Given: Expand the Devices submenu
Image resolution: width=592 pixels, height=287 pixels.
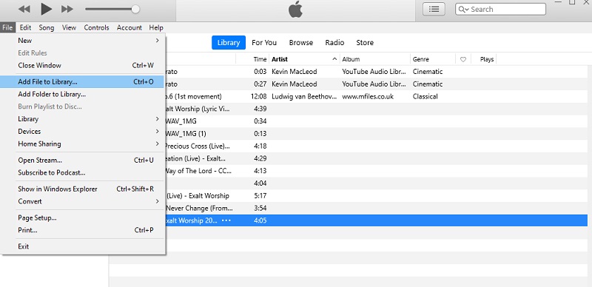Looking at the screenshot, I should point(82,132).
